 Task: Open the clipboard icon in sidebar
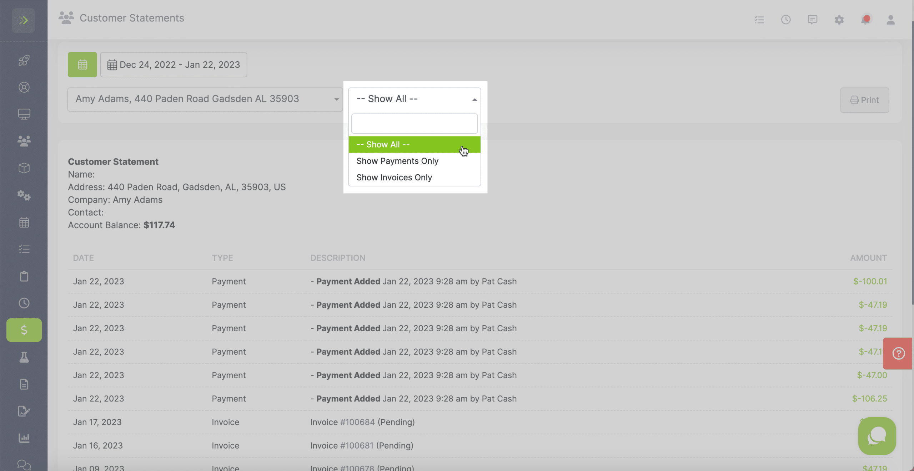[24, 276]
